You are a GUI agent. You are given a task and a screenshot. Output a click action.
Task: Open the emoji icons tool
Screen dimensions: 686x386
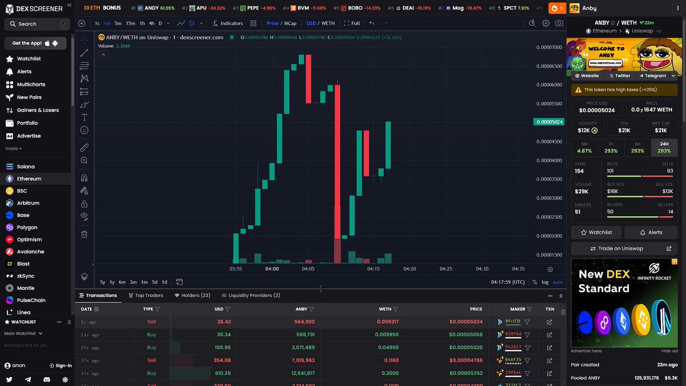tap(84, 130)
